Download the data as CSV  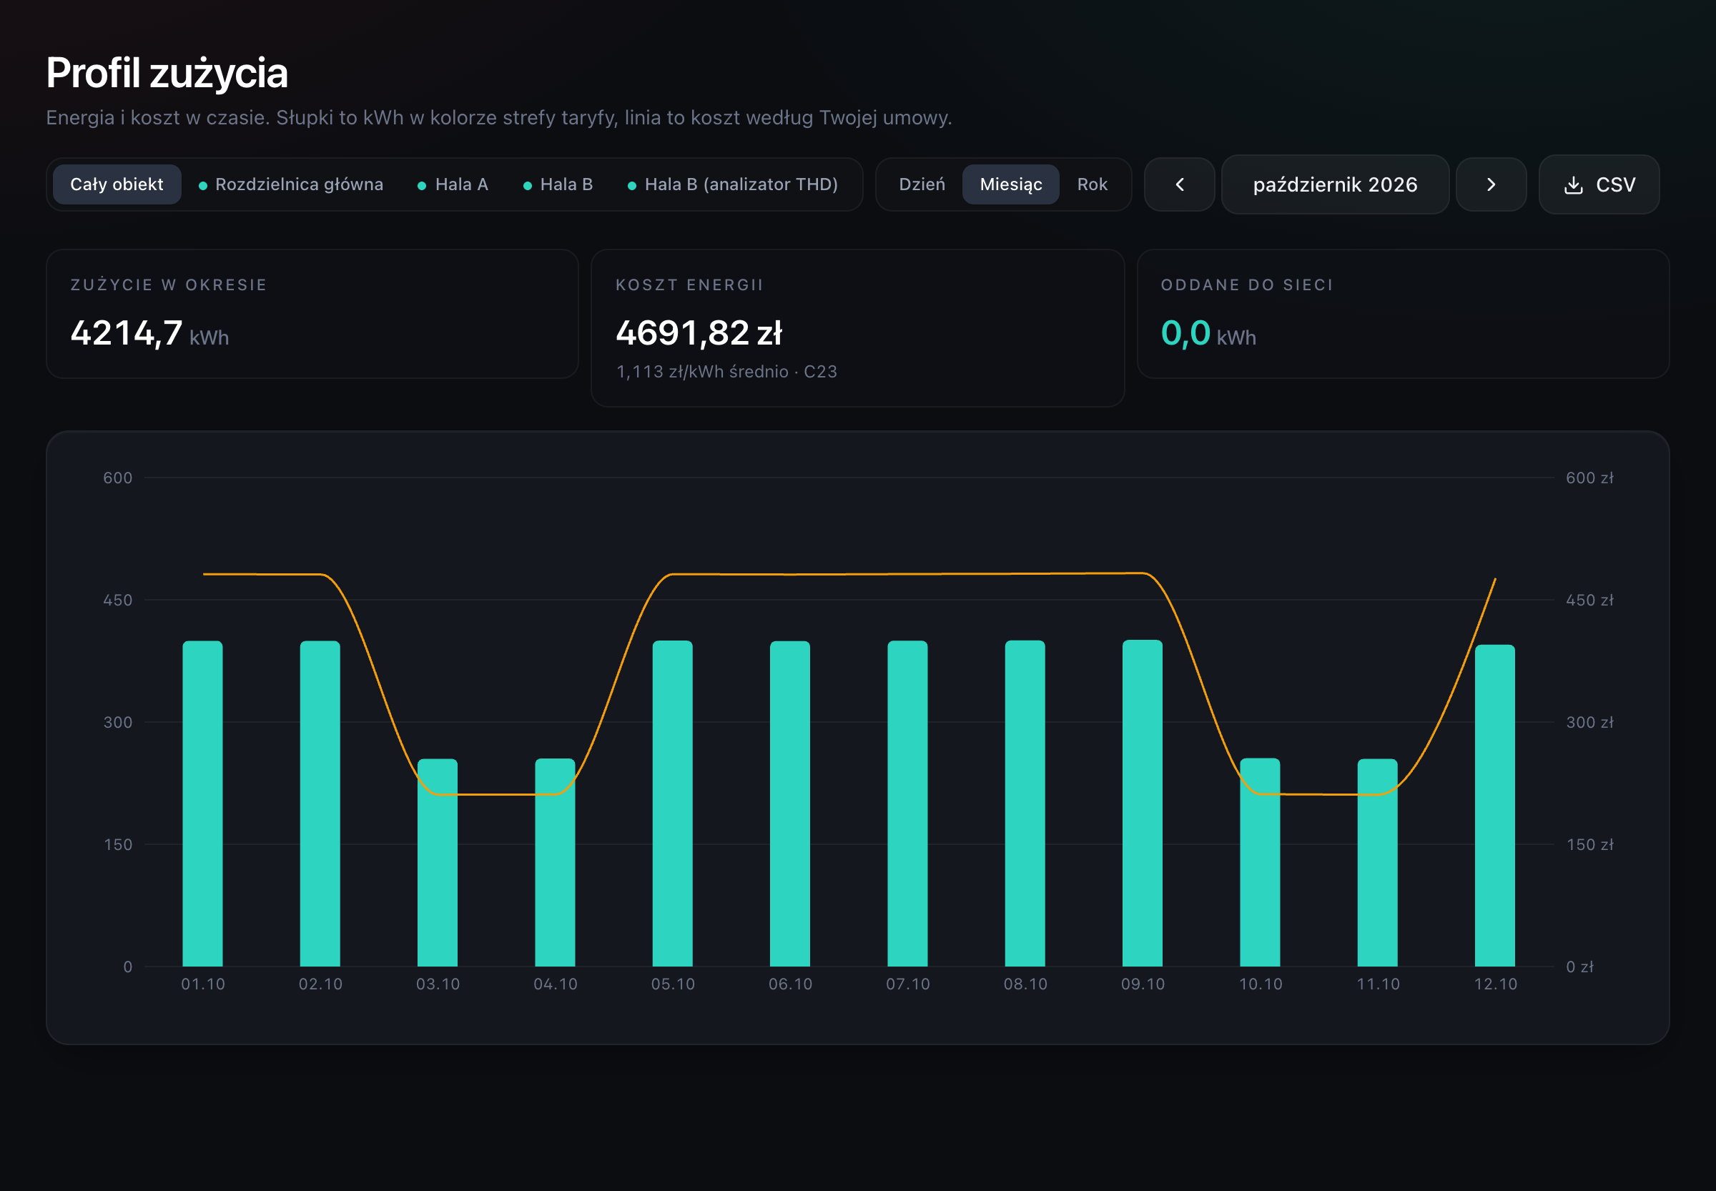coord(1599,184)
